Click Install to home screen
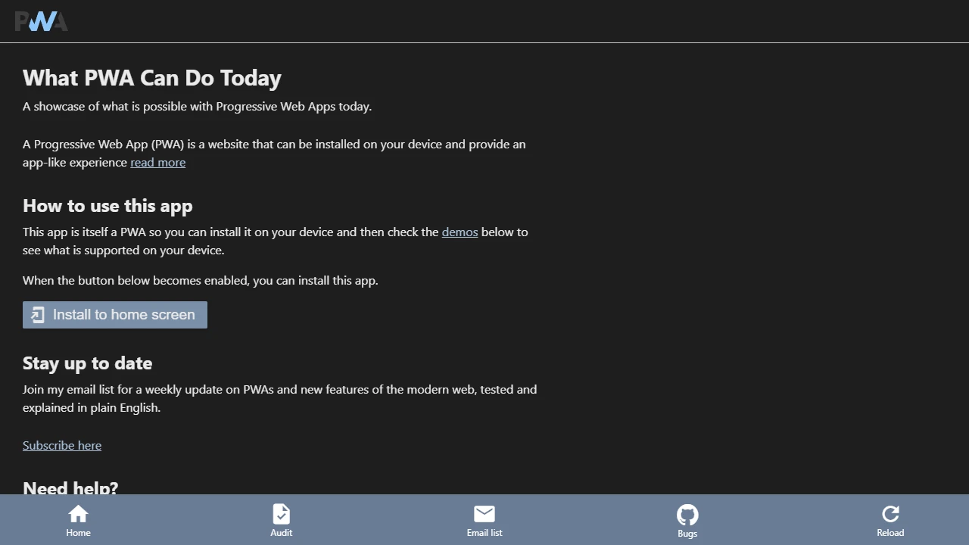969x545 pixels. point(114,314)
